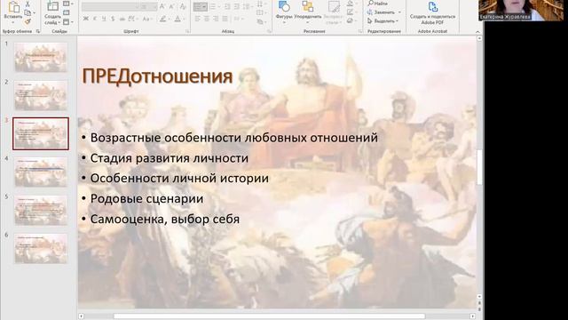568x320 pixels.
Task: Select slide 4 thumbnail
Action: (41, 172)
